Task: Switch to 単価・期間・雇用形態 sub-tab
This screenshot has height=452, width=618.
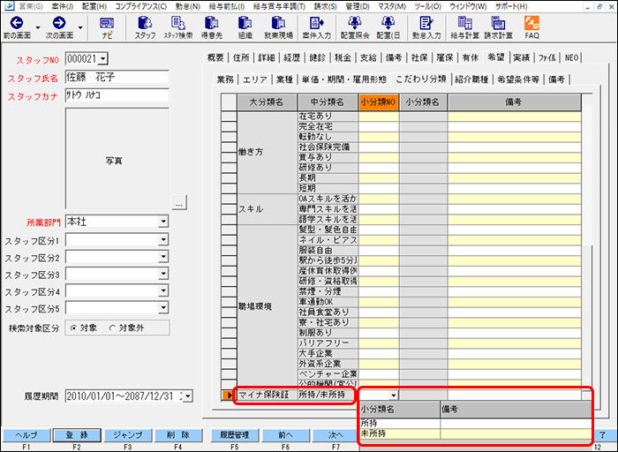Action: (343, 79)
